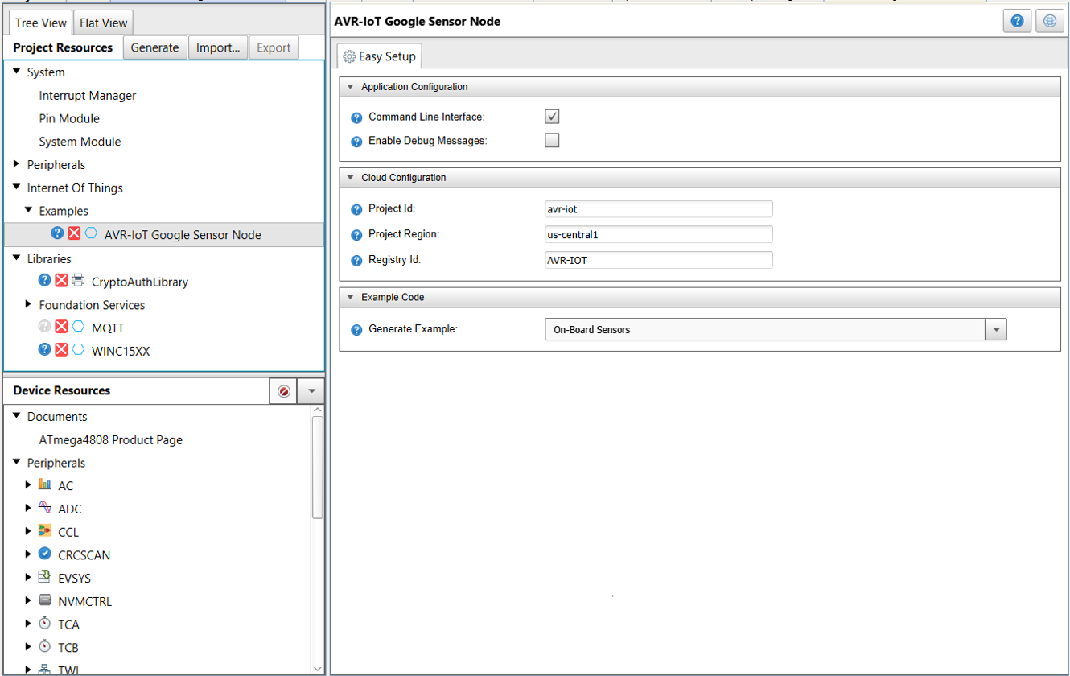Select the Easy Setup tab
Image resolution: width=1070 pixels, height=676 pixels.
(379, 56)
